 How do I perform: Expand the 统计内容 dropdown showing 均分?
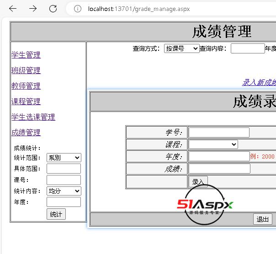tap(64, 191)
